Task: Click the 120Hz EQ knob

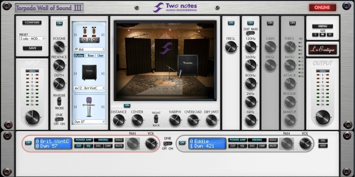Action: [x=251, y=47]
